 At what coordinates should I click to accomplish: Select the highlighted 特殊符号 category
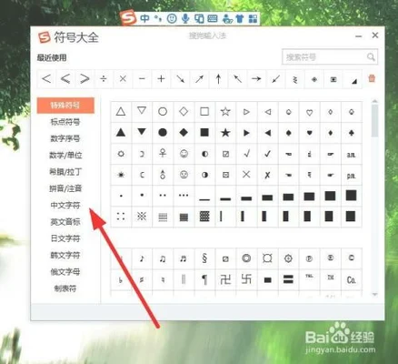65,106
